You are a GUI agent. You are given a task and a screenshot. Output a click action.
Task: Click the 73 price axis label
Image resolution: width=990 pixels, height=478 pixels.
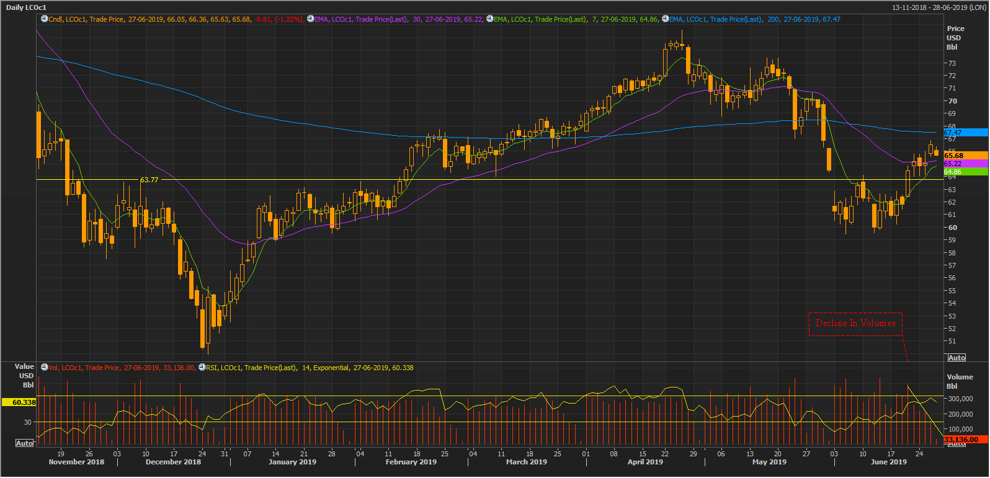952,63
